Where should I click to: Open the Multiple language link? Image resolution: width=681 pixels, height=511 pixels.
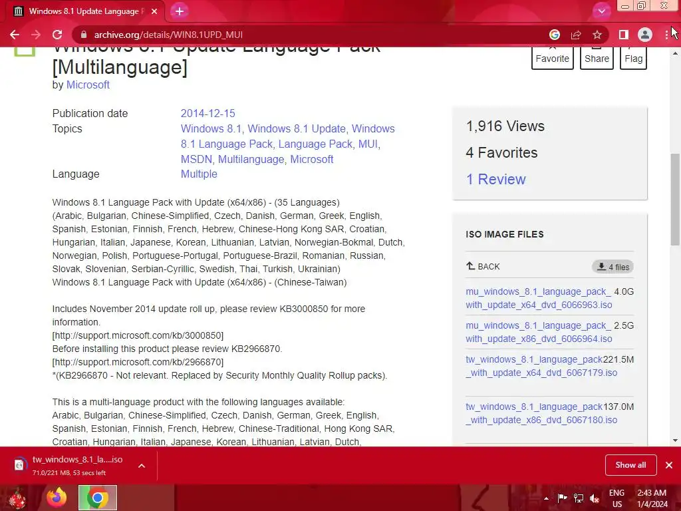coord(199,174)
